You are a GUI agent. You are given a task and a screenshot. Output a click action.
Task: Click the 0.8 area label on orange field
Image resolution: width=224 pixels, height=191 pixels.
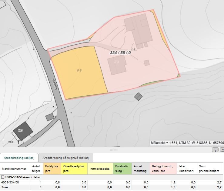79,70
